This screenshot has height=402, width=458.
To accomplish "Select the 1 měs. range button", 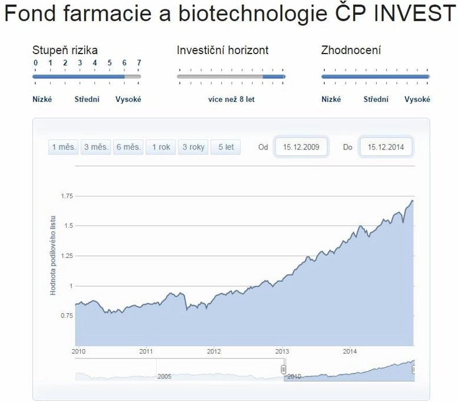I will [x=64, y=147].
